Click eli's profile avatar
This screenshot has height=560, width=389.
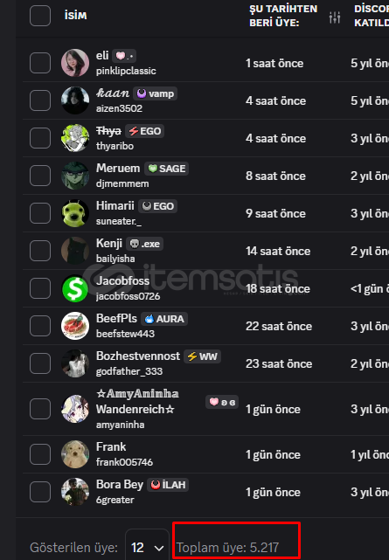coord(75,63)
